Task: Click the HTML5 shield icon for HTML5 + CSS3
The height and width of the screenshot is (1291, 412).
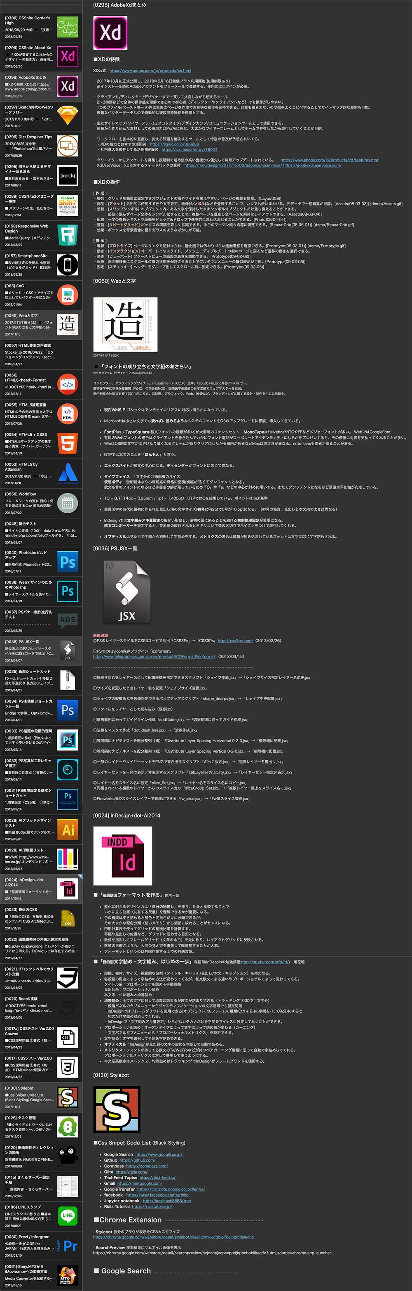Action: (68, 444)
